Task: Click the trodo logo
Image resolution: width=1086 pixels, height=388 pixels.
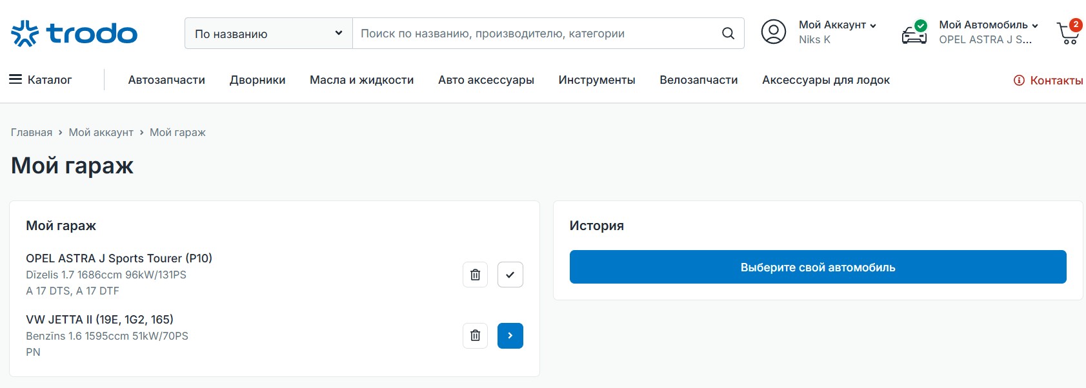Action: 74,34
